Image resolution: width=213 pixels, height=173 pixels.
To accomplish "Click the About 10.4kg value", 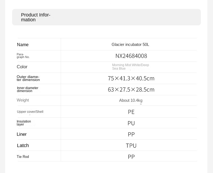I will pos(131,100).
